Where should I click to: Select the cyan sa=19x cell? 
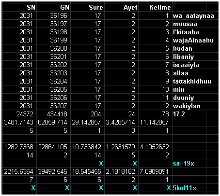(x=189, y=164)
